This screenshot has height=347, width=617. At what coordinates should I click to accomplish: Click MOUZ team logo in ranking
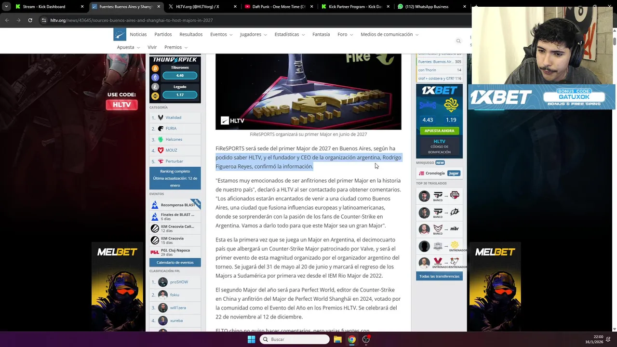click(161, 150)
